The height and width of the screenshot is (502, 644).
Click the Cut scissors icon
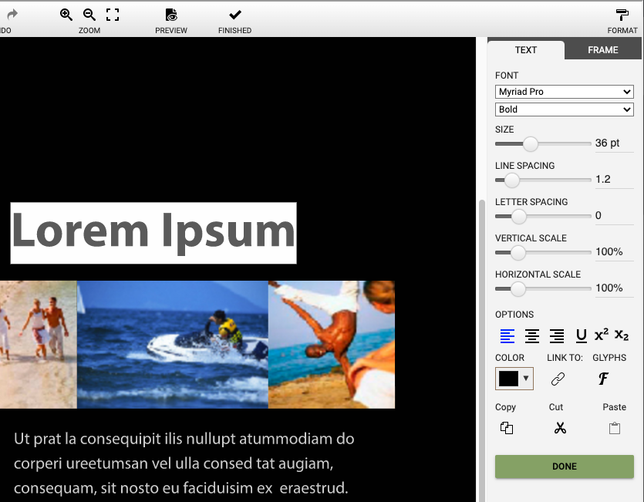(x=560, y=428)
